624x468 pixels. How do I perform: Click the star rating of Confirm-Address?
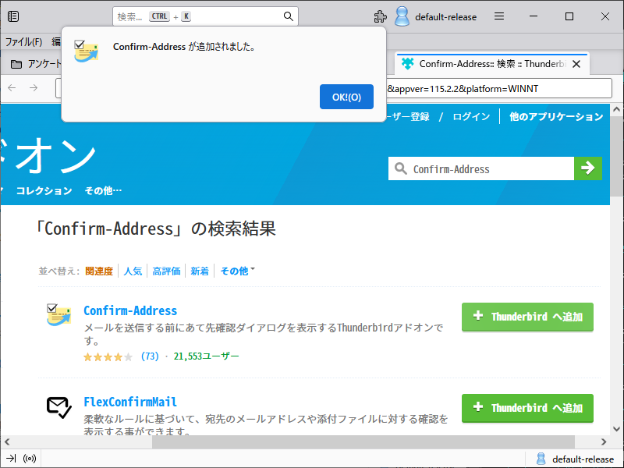click(108, 356)
